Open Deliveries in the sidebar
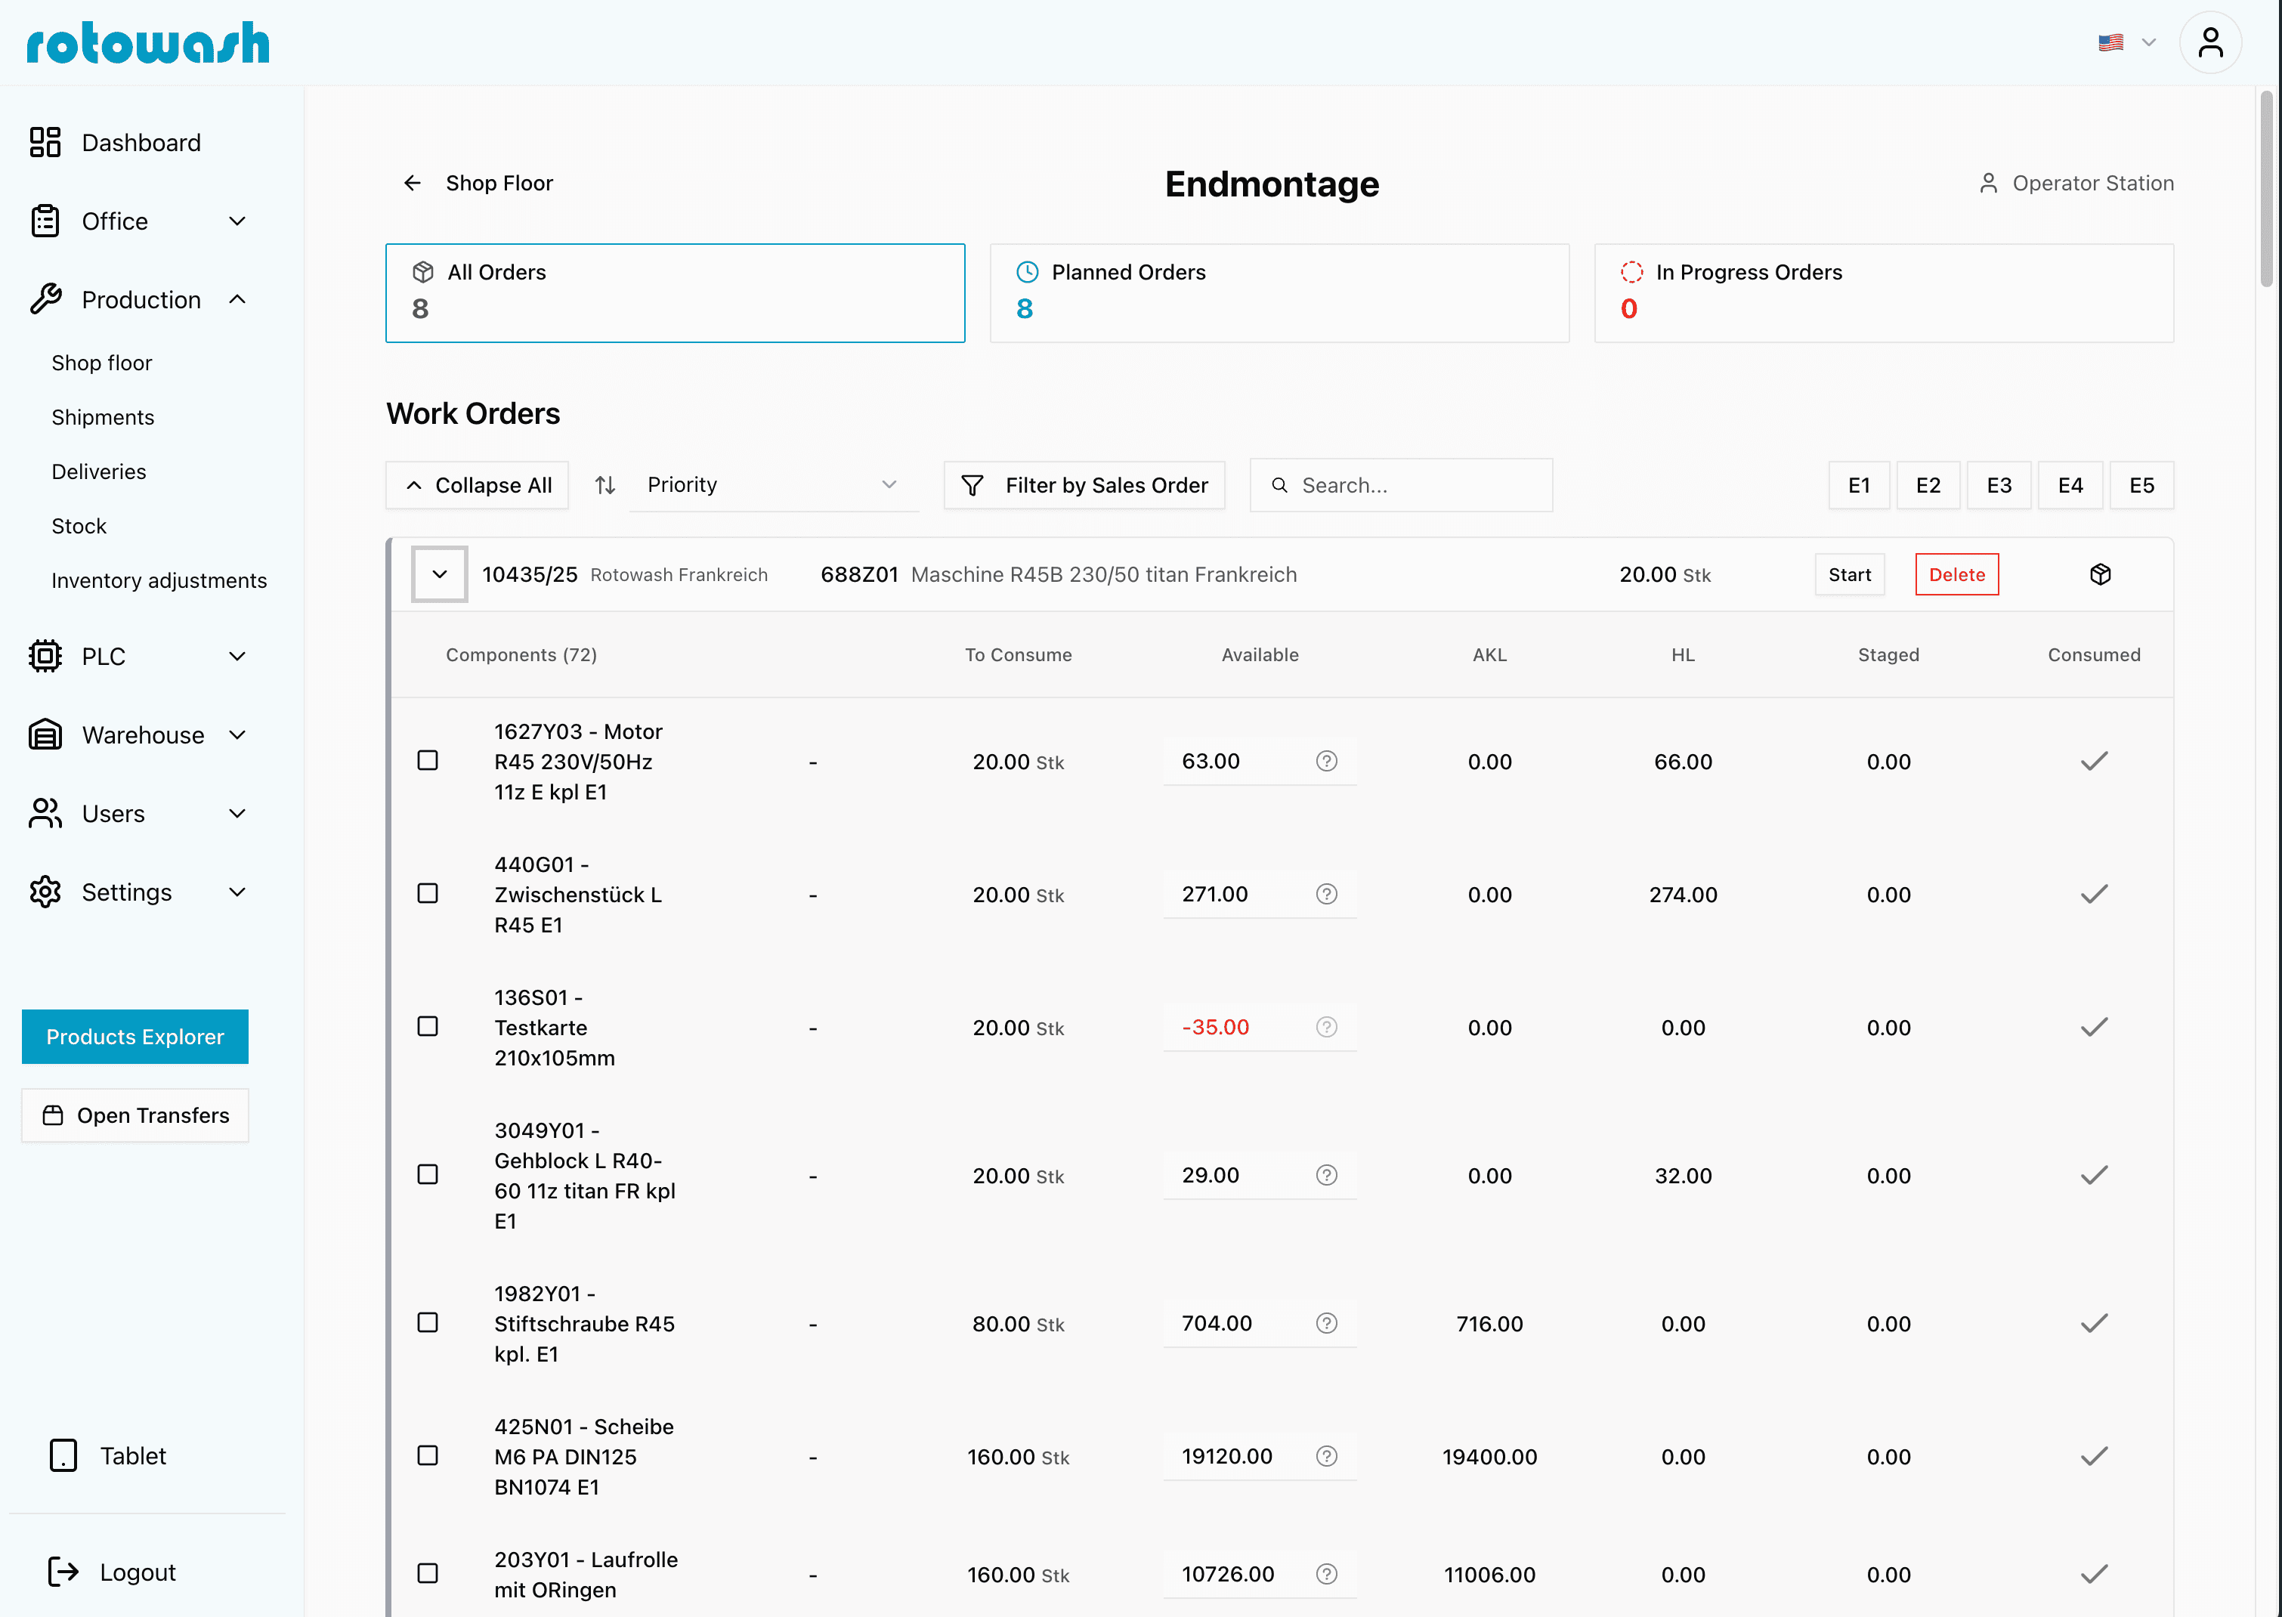This screenshot has height=1617, width=2282. coord(98,472)
